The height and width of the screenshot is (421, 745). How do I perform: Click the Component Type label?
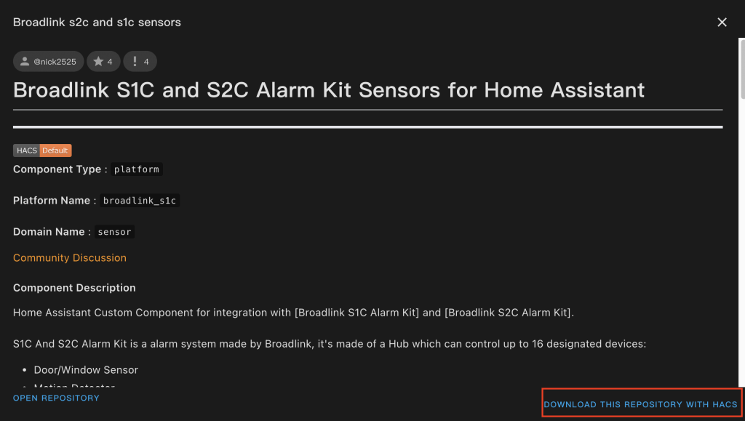pyautogui.click(x=57, y=169)
